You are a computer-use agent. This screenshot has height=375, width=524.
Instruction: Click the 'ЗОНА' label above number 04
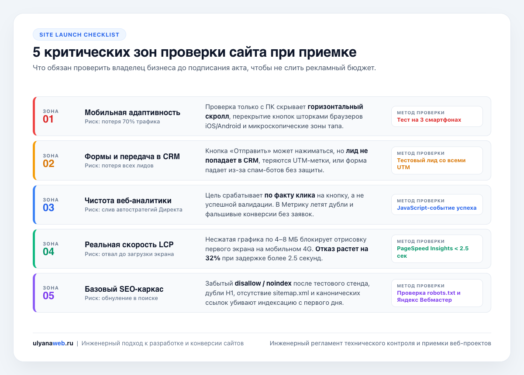[51, 244]
